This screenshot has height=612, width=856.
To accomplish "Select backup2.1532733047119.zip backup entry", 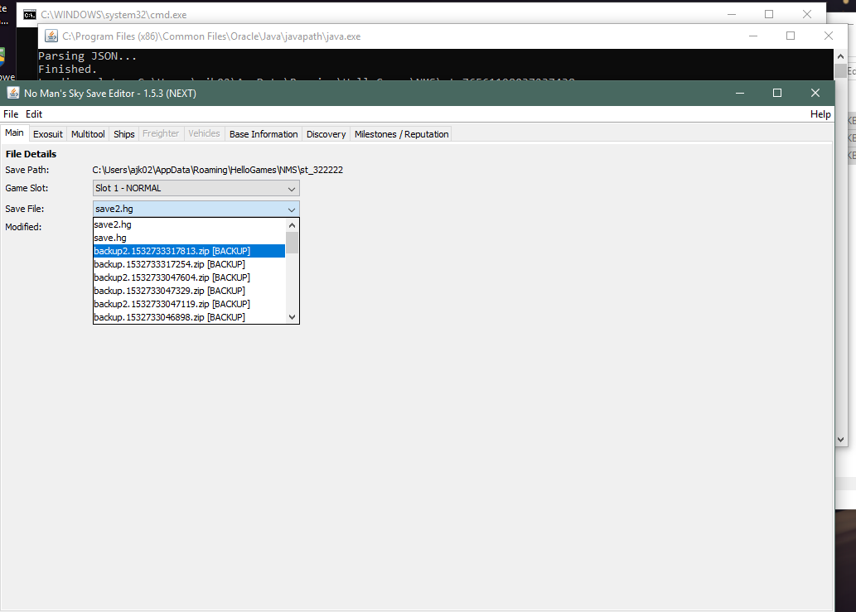I will (x=189, y=304).
